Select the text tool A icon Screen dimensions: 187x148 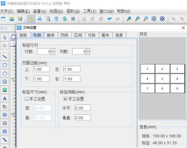(x=5, y=98)
